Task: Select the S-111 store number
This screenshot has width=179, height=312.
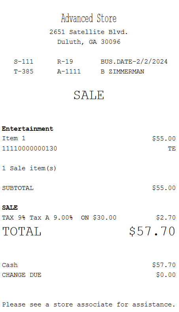Action: (23, 62)
